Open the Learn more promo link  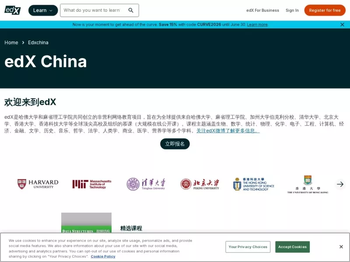coord(257,24)
